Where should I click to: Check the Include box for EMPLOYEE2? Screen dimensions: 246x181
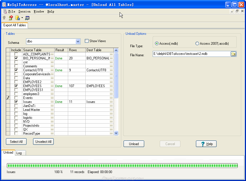(x=16, y=82)
